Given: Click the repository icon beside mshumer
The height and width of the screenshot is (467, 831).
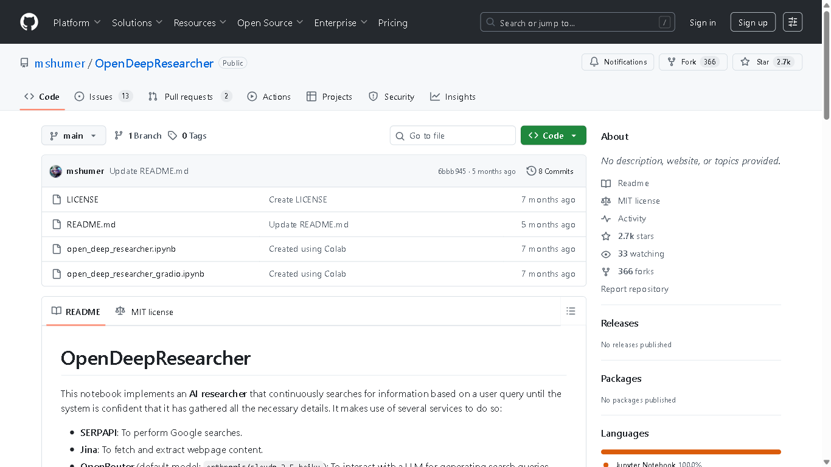Looking at the screenshot, I should pos(24,63).
